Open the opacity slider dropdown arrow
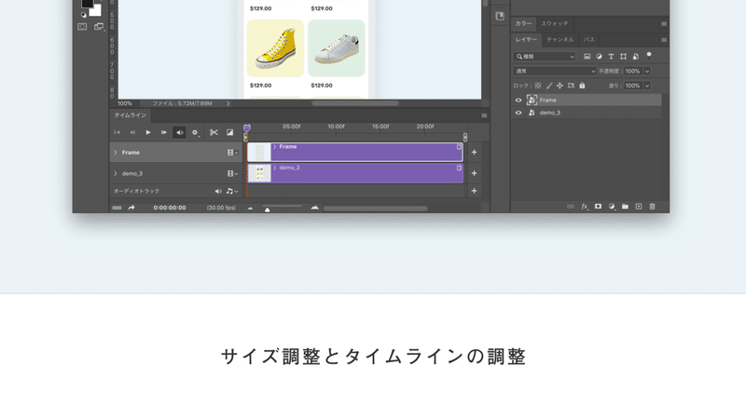Viewport: 746px width, 419px height. 647,72
